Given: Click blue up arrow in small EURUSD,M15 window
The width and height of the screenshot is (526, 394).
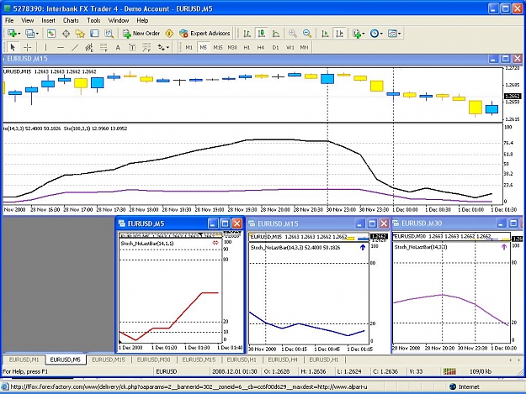Looking at the screenshot, I should tap(363, 247).
